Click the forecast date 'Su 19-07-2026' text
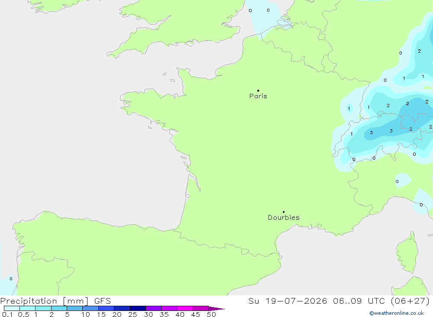Viewport: 433px width, 317px height. coord(288,301)
